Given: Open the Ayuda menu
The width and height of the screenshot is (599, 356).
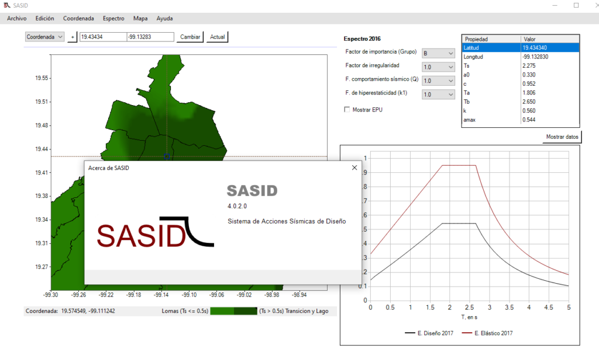Looking at the screenshot, I should (x=164, y=18).
